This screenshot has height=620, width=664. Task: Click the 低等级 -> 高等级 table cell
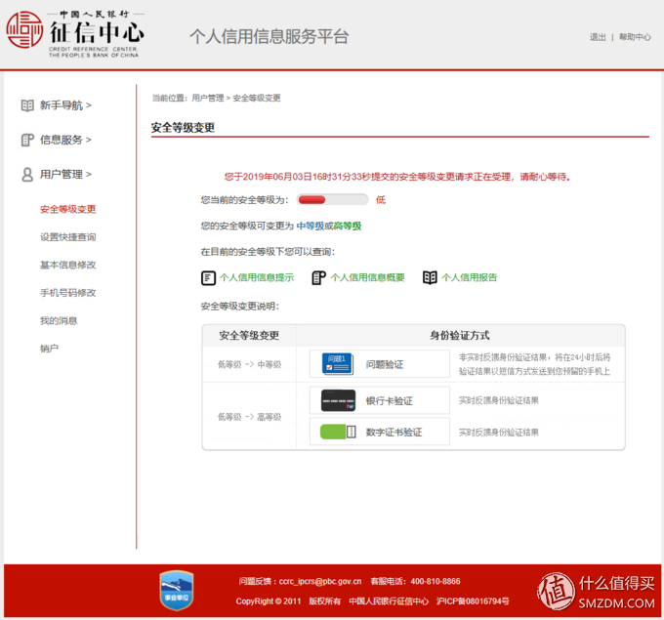pos(249,417)
